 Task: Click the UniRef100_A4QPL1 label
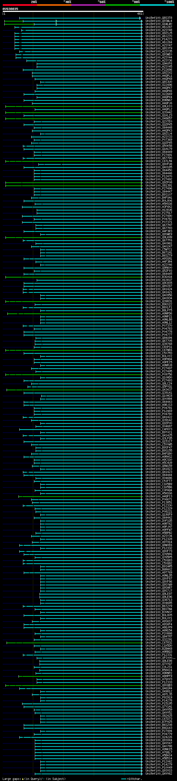tap(158, 76)
